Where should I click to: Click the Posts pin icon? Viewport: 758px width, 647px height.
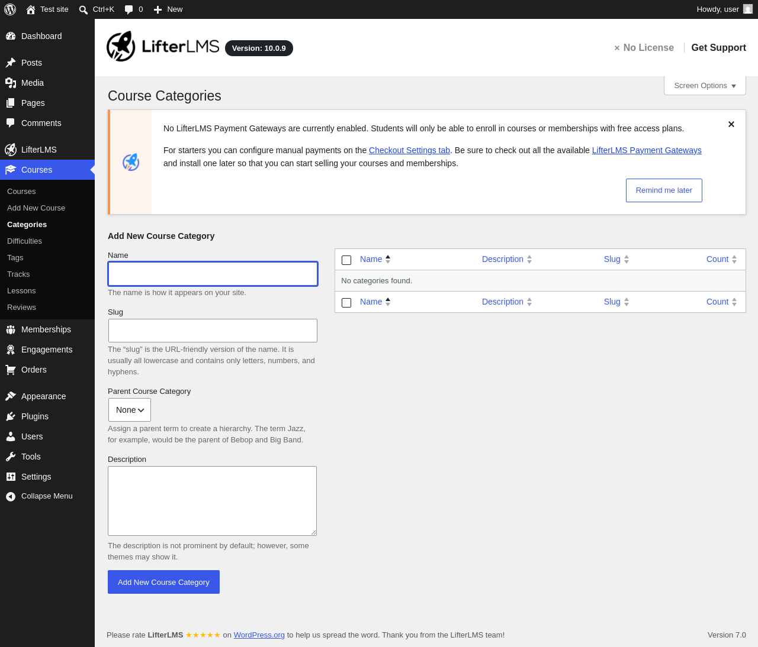(x=11, y=63)
